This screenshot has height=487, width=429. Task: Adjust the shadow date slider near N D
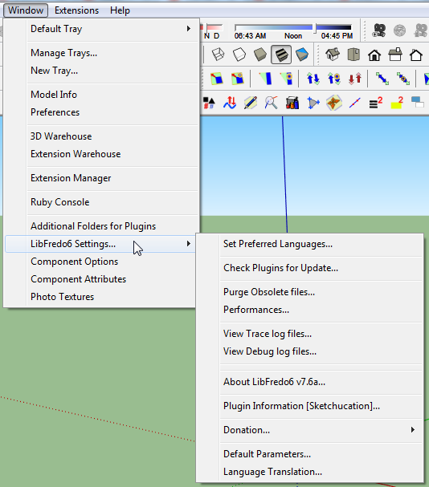coord(207,27)
